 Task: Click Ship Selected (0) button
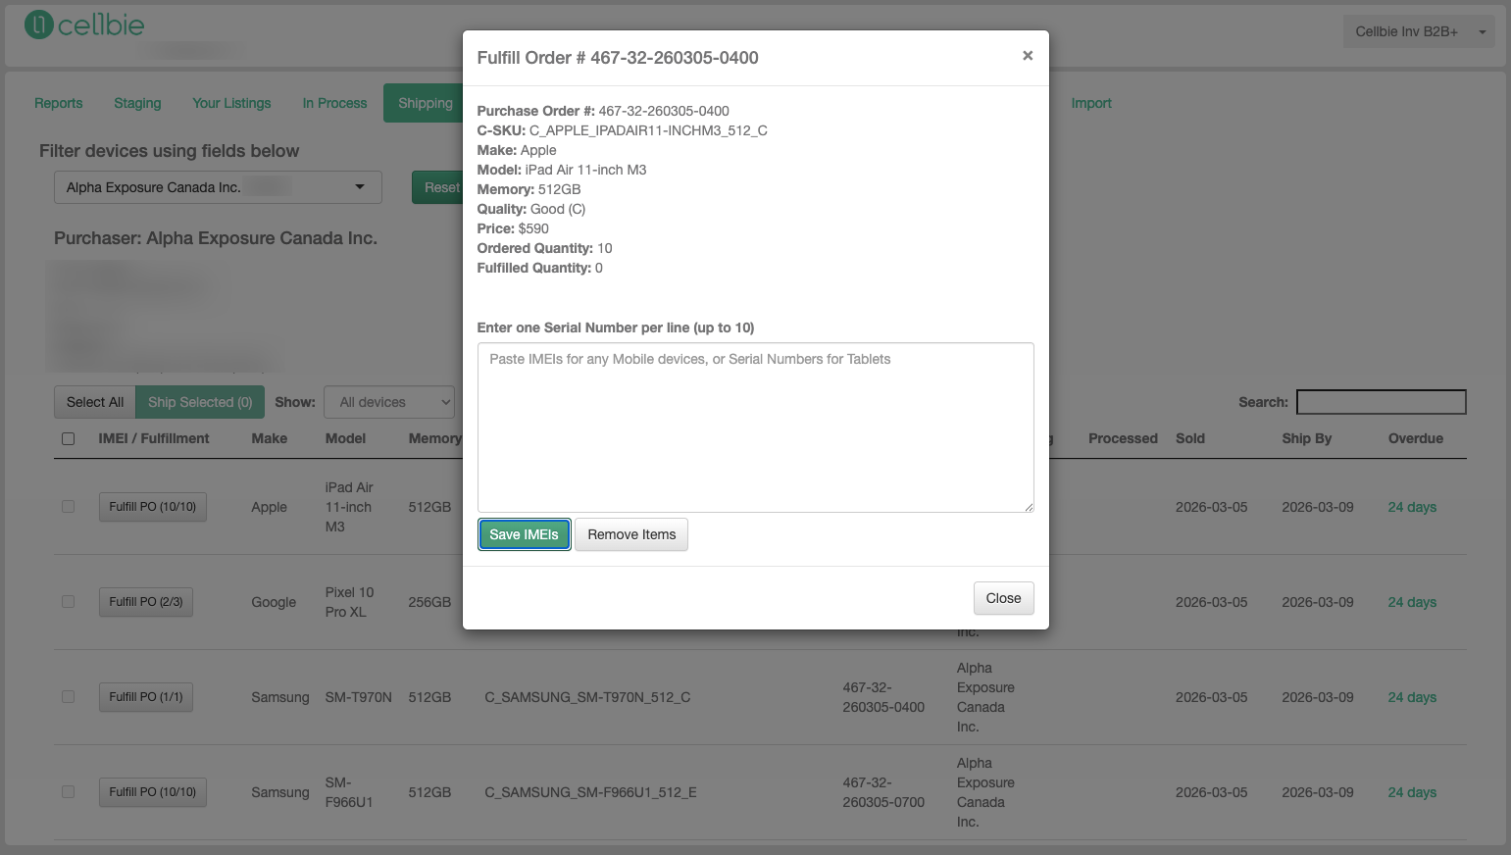tap(200, 402)
